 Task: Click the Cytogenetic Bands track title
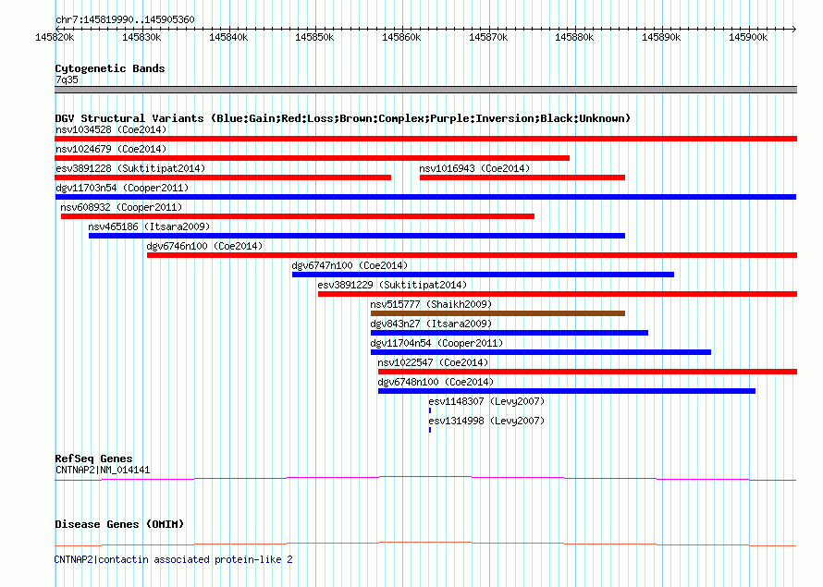coord(110,68)
